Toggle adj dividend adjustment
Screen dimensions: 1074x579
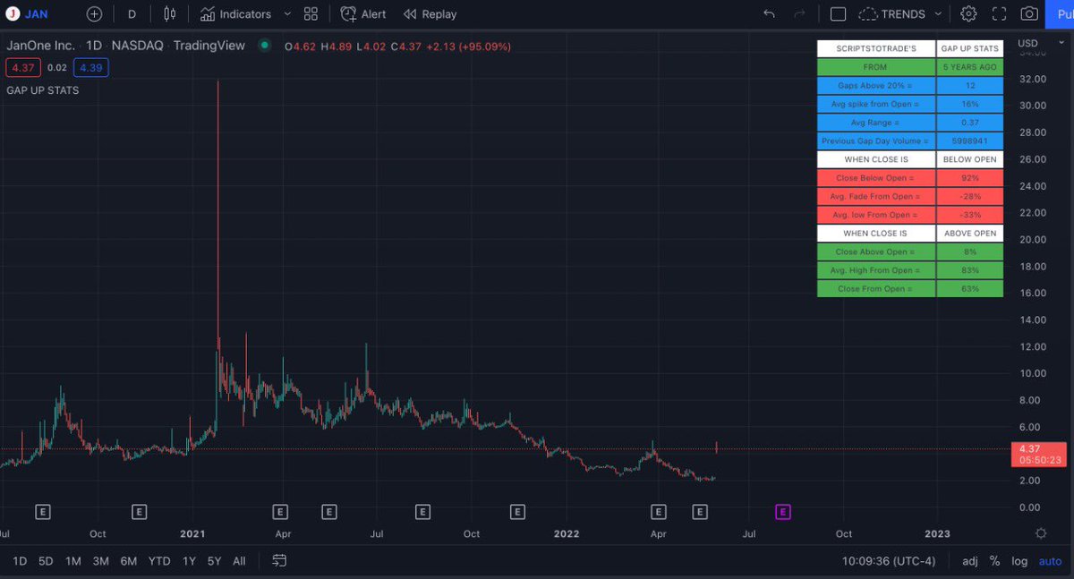(970, 561)
